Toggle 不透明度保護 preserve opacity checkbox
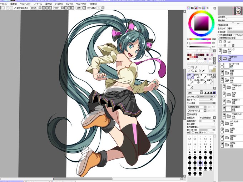The width and height of the screenshot is (243, 182). pyautogui.click(x=219, y=35)
